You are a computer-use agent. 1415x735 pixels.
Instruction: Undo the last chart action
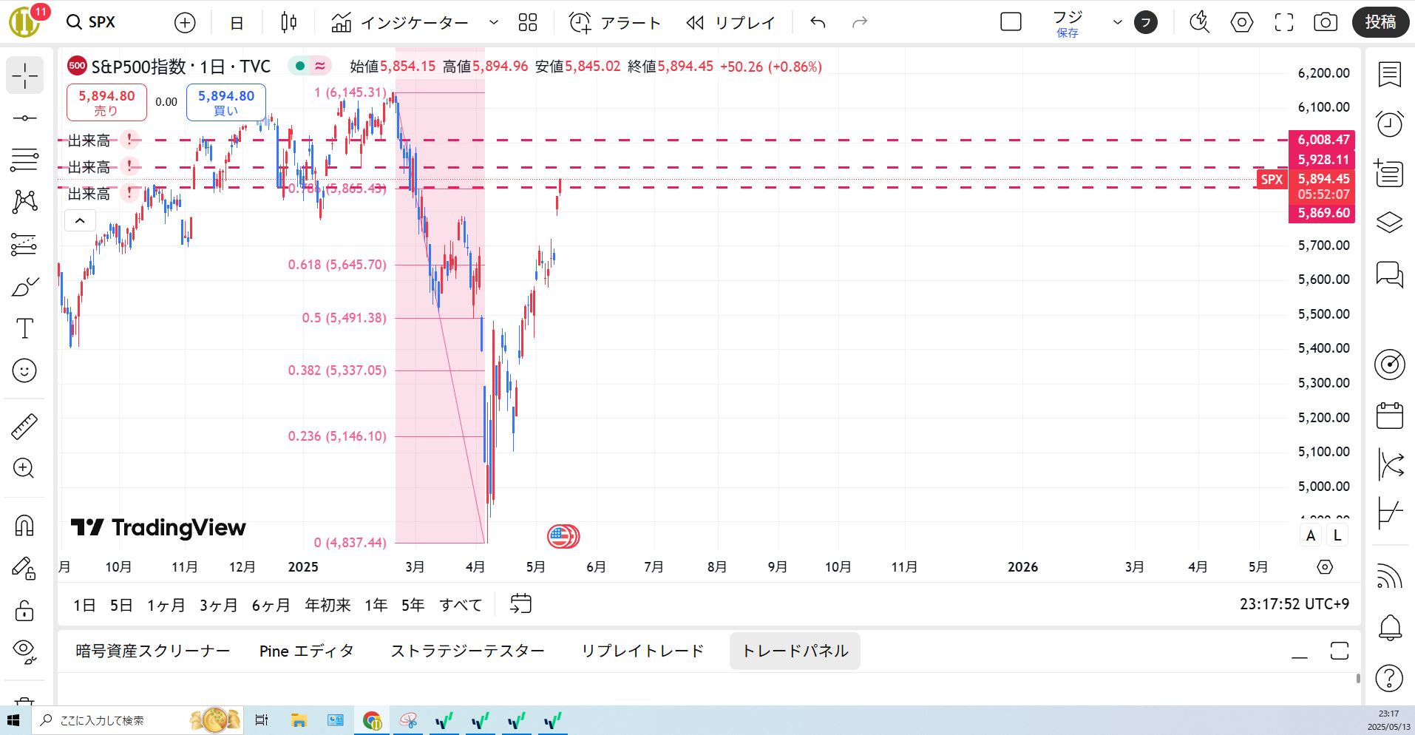(818, 23)
